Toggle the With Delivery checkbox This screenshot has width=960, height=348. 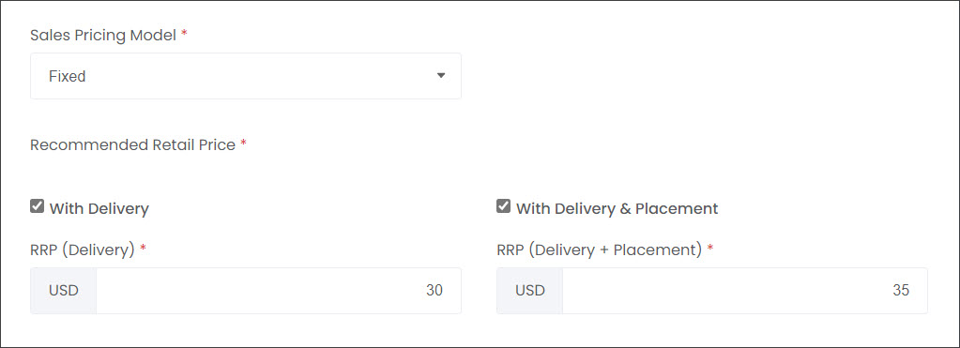(x=37, y=206)
